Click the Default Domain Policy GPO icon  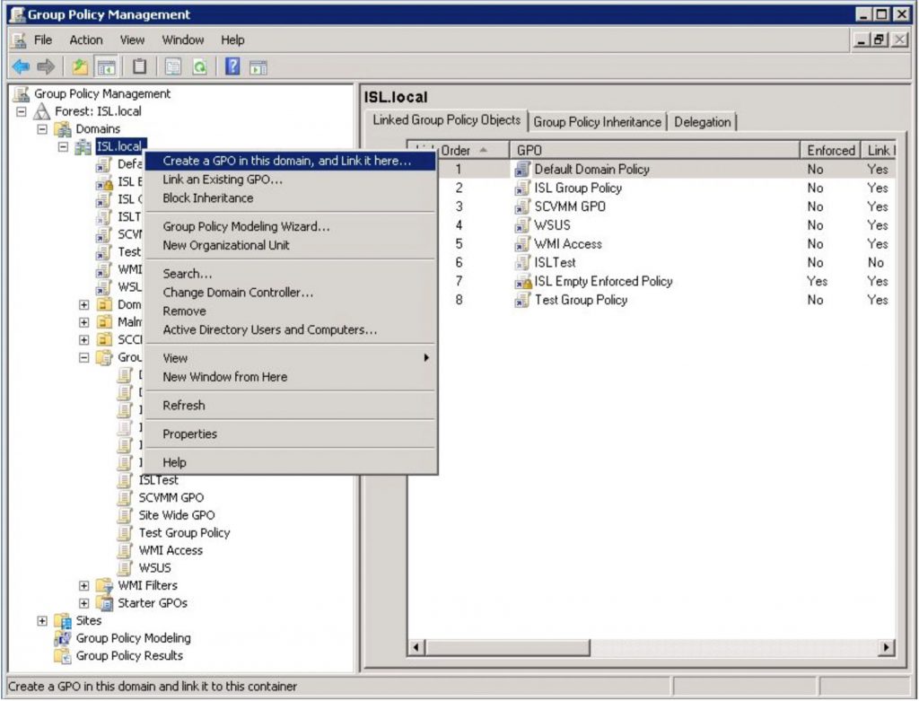coord(522,169)
